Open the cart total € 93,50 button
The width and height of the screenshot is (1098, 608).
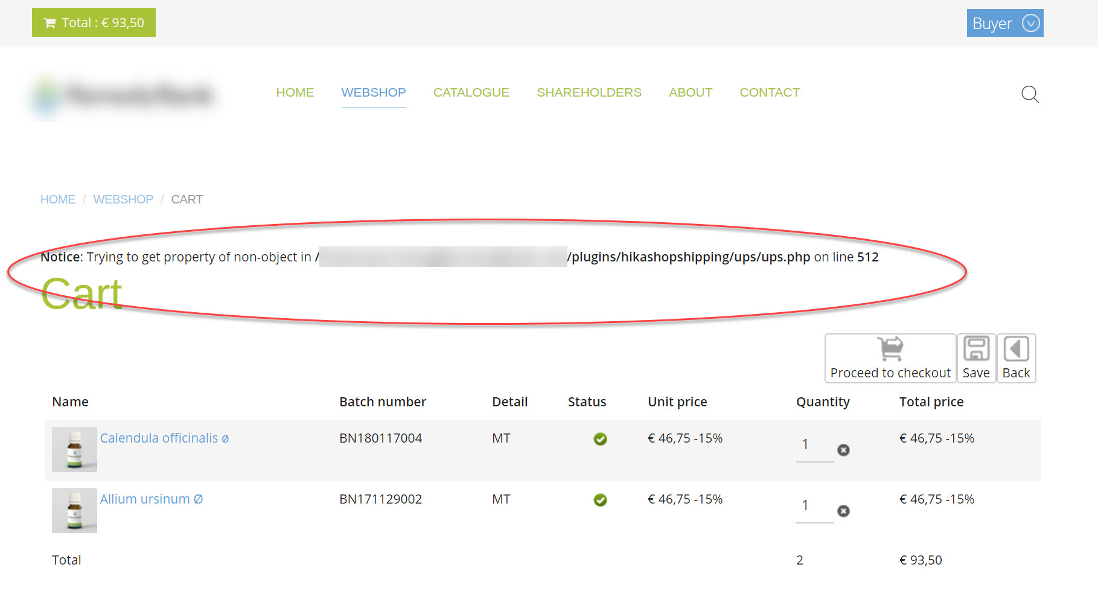click(94, 23)
